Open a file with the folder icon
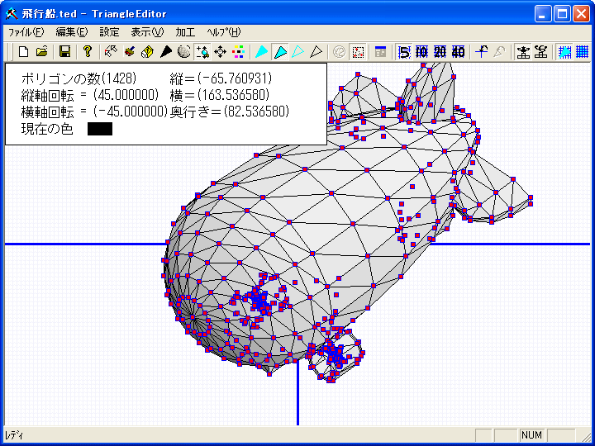The height and width of the screenshot is (446, 595). 41,52
